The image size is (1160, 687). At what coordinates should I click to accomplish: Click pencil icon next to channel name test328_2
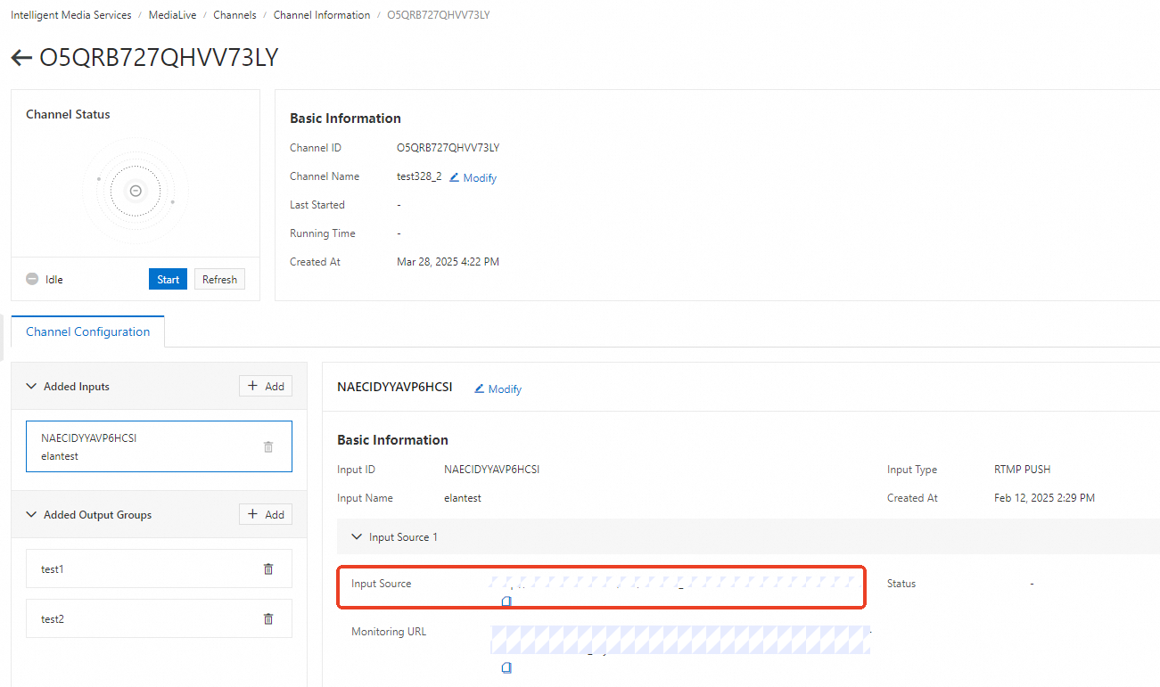454,177
